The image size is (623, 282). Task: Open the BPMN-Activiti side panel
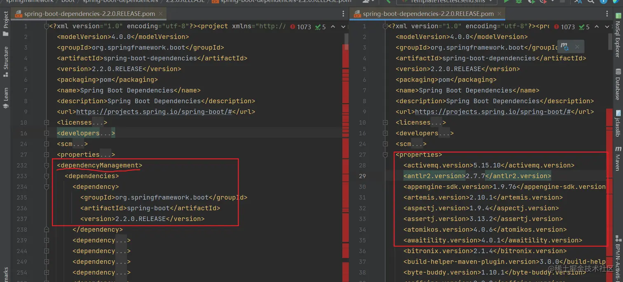tap(618, 258)
